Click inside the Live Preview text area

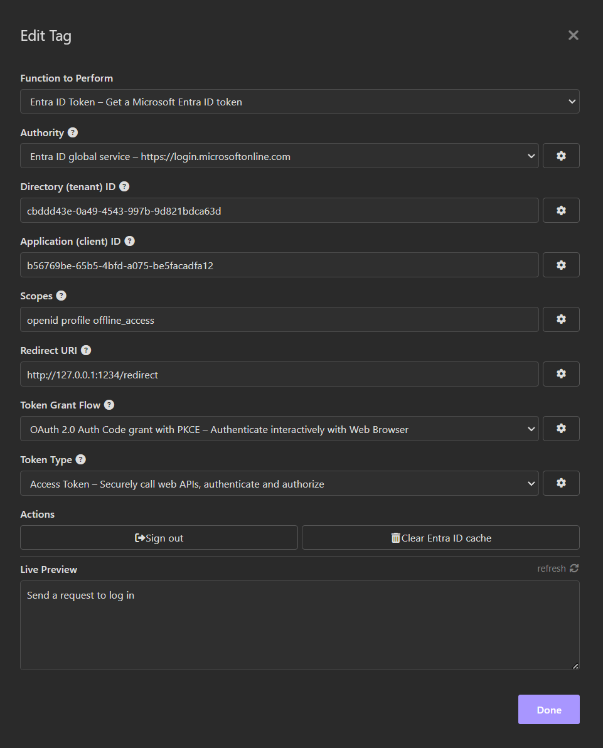point(299,626)
